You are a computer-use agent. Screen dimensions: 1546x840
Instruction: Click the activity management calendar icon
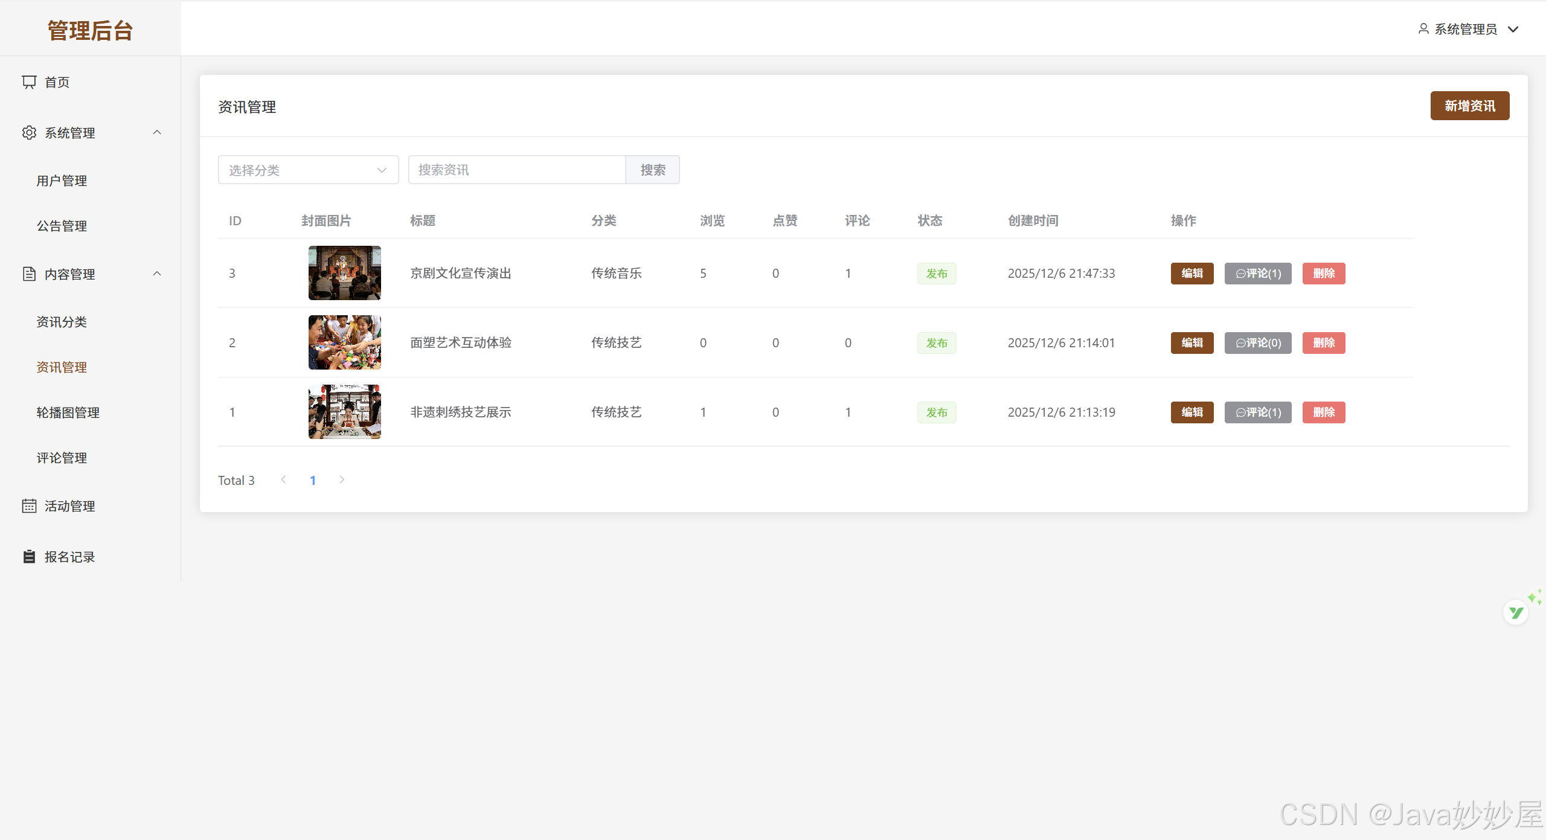[x=29, y=505]
